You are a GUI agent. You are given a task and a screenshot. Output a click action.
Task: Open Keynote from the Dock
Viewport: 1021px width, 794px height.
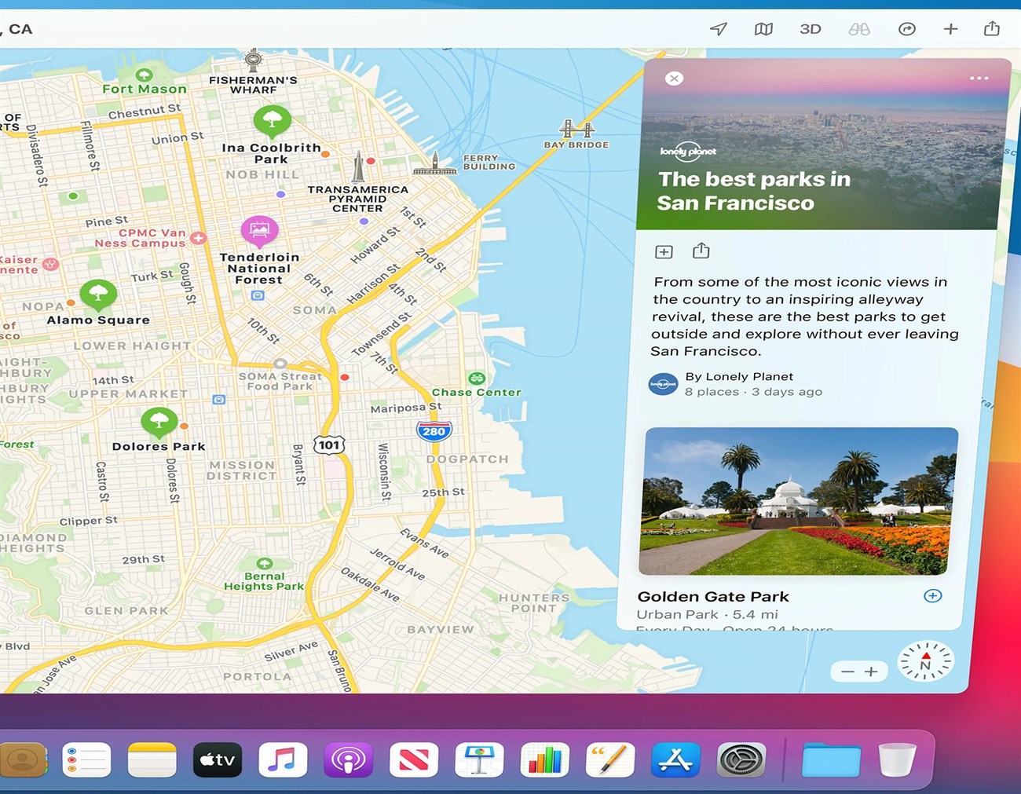[479, 759]
